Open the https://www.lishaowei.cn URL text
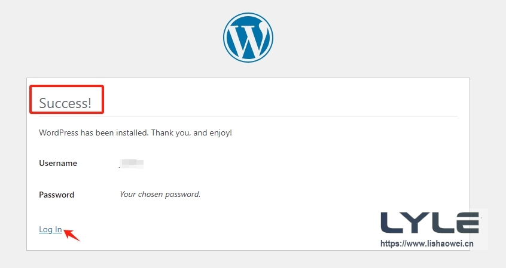Image resolution: width=506 pixels, height=268 pixels. pos(427,244)
